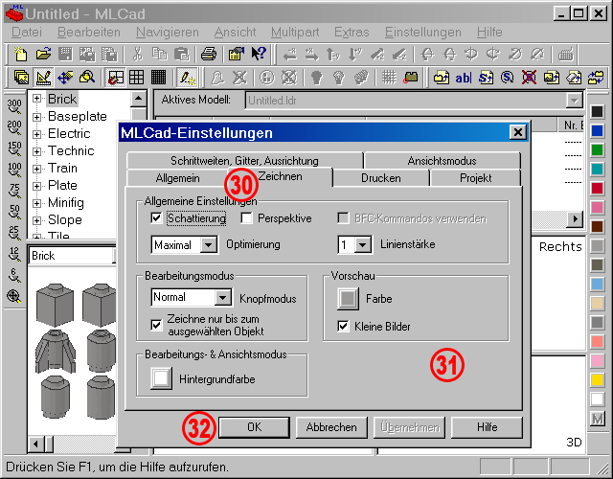Click the Vorschau Farbe color button
Screen dimensions: 613x479
[348, 299]
